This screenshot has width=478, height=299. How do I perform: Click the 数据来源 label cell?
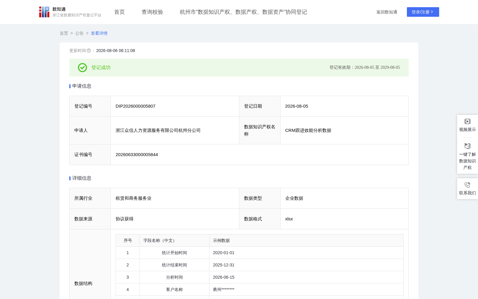click(90, 219)
